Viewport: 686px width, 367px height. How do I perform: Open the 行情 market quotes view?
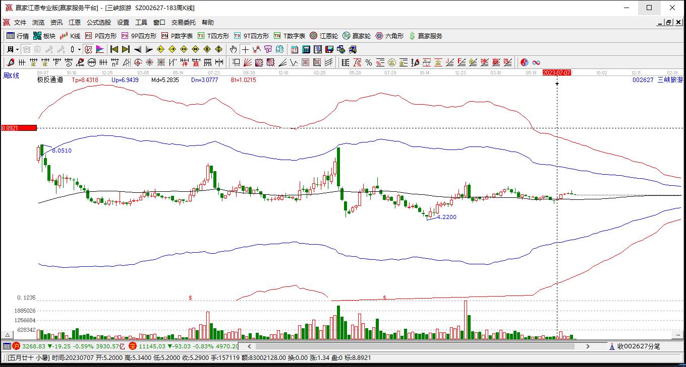pos(18,36)
